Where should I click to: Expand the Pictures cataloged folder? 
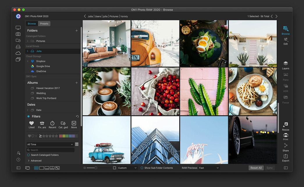[x=28, y=41]
